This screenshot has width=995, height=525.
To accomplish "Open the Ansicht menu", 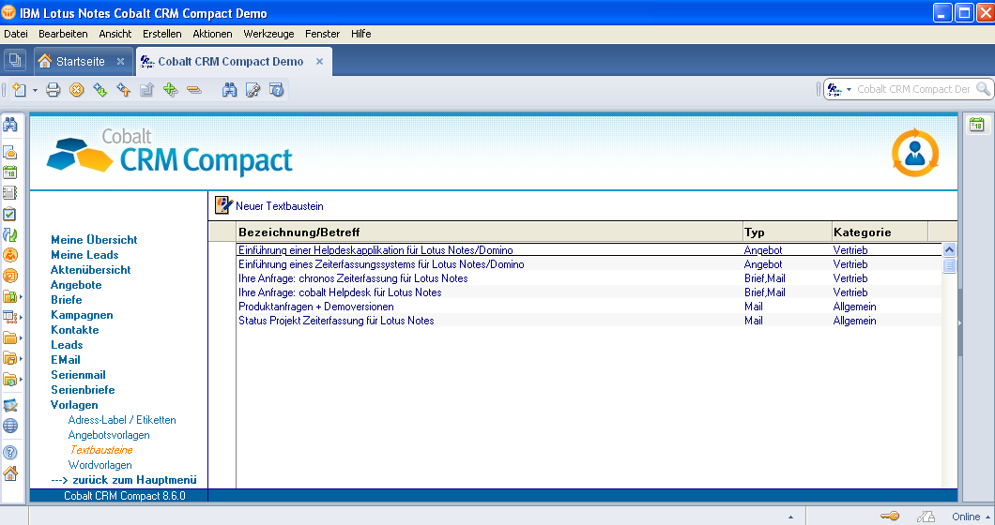I will point(115,34).
